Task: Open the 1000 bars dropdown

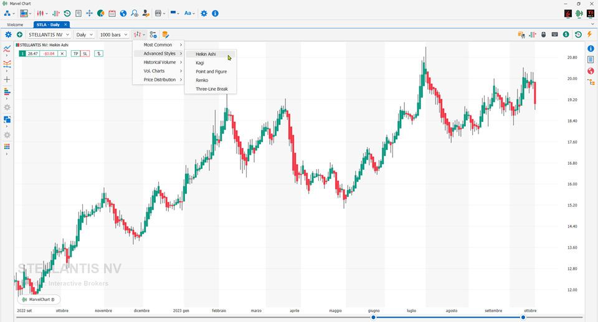Action: [x=113, y=35]
